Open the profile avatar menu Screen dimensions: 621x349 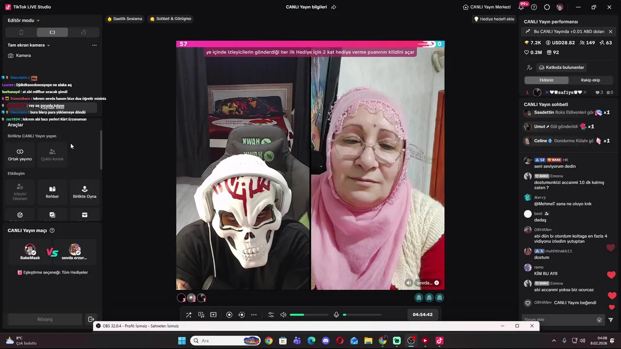(560, 7)
